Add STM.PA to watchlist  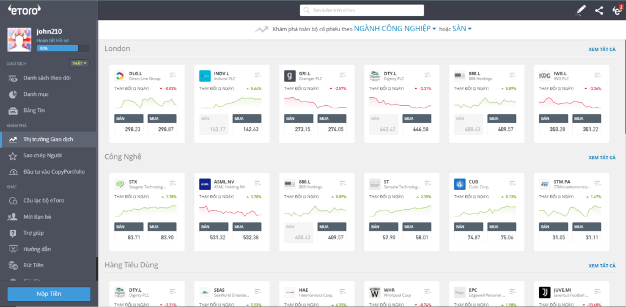pos(598,183)
